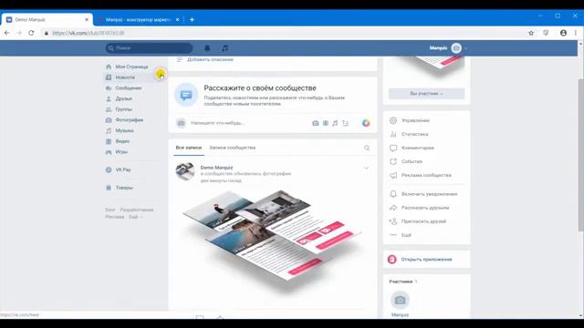The height and width of the screenshot is (328, 584).
Task: Open notifications bell in VK header
Action: click(207, 48)
